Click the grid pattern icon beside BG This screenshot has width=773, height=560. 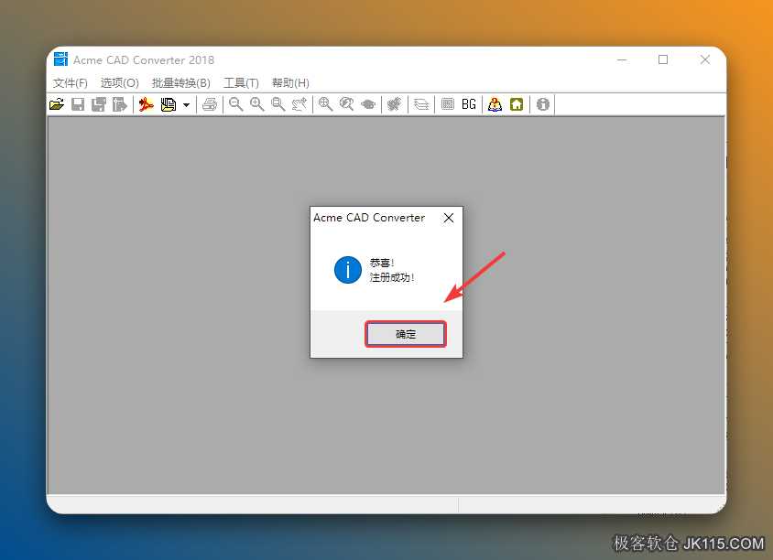pyautogui.click(x=448, y=104)
